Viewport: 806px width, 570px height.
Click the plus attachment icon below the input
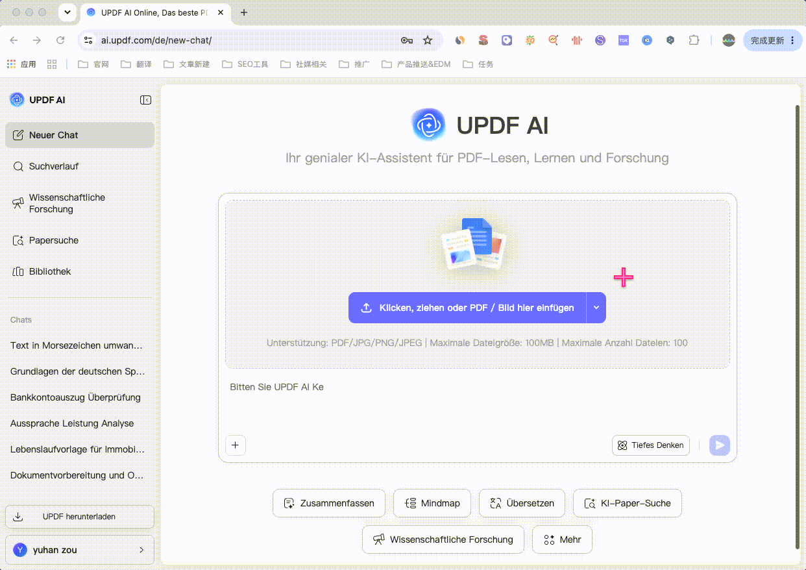point(236,445)
